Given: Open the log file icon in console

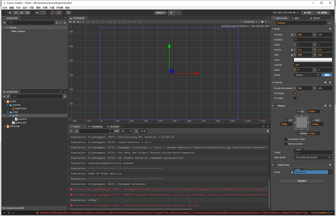Looking at the screenshot, I should [76, 131].
